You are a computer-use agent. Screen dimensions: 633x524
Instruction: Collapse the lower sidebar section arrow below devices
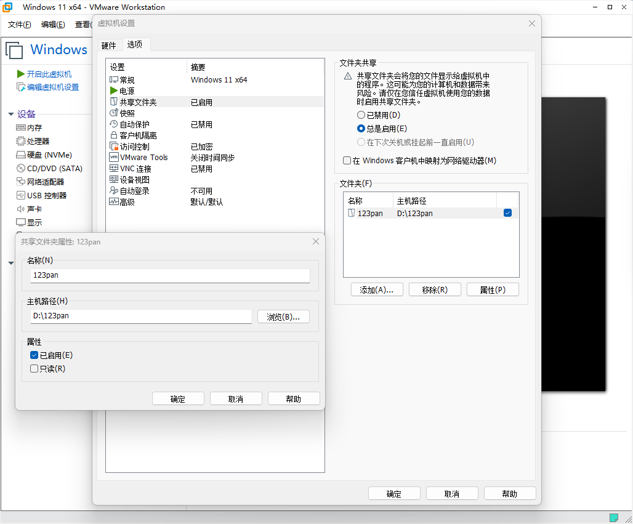point(11,263)
